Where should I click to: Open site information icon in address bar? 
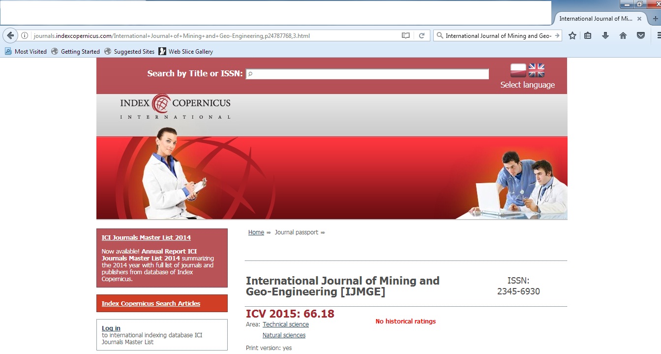25,35
